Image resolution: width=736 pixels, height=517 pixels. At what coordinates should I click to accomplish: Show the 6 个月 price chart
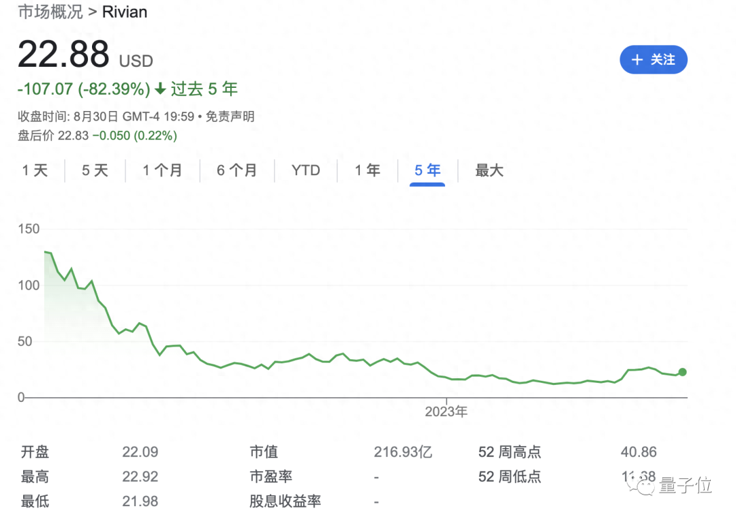click(236, 170)
